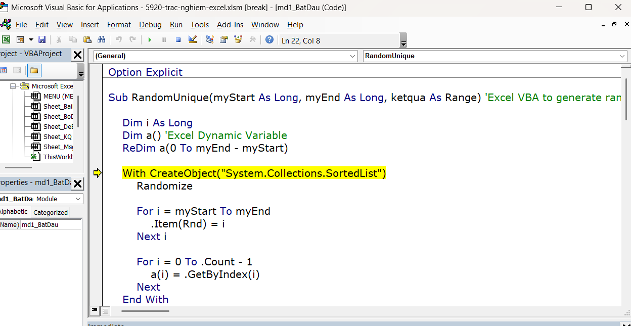The width and height of the screenshot is (631, 326).
Task: Open Find with the binoculars icon
Action: (x=101, y=39)
